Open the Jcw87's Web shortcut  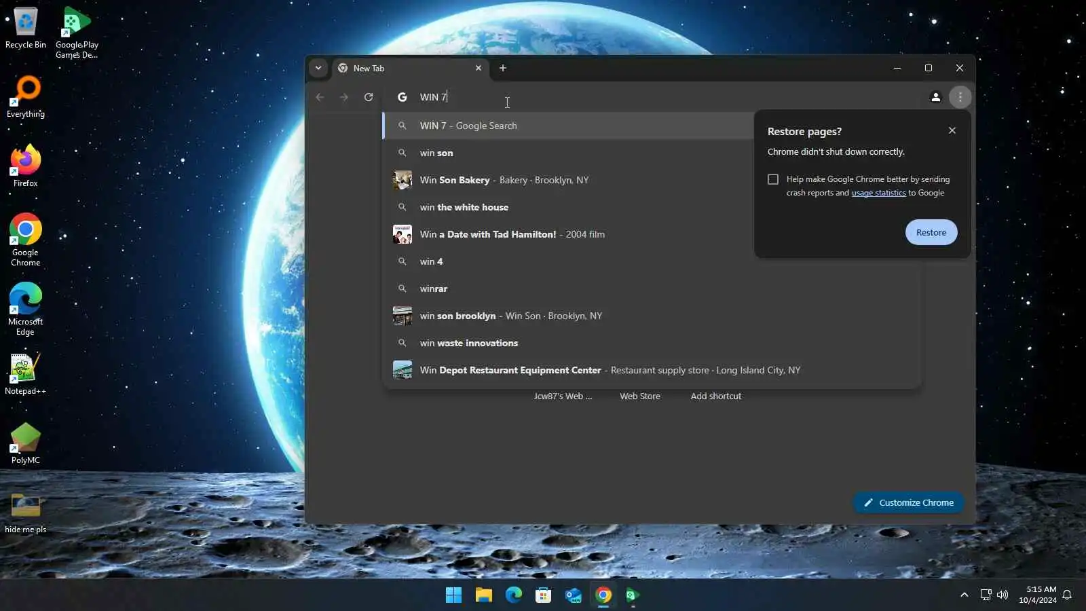pyautogui.click(x=563, y=396)
